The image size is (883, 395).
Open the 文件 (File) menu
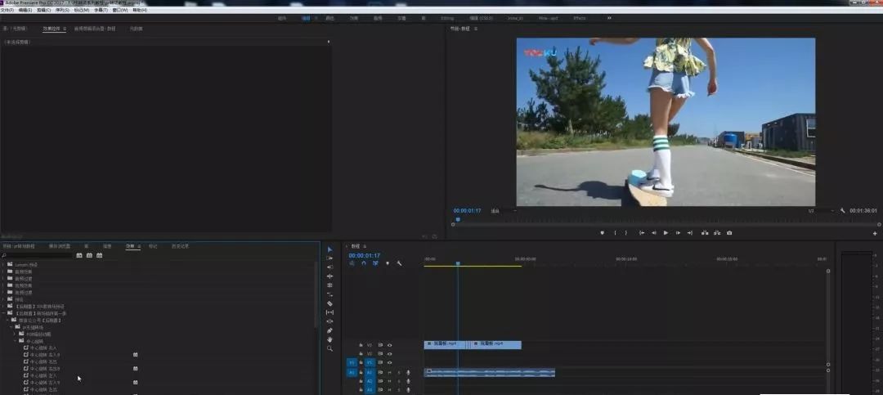click(x=7, y=10)
